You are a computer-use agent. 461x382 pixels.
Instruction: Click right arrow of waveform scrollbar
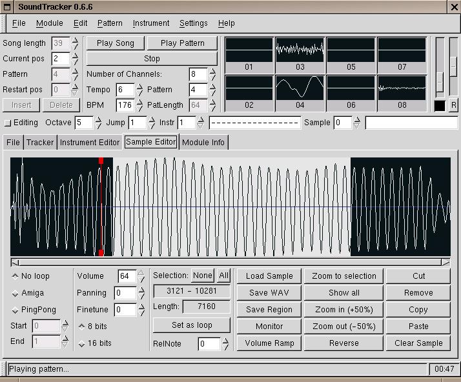(446, 263)
